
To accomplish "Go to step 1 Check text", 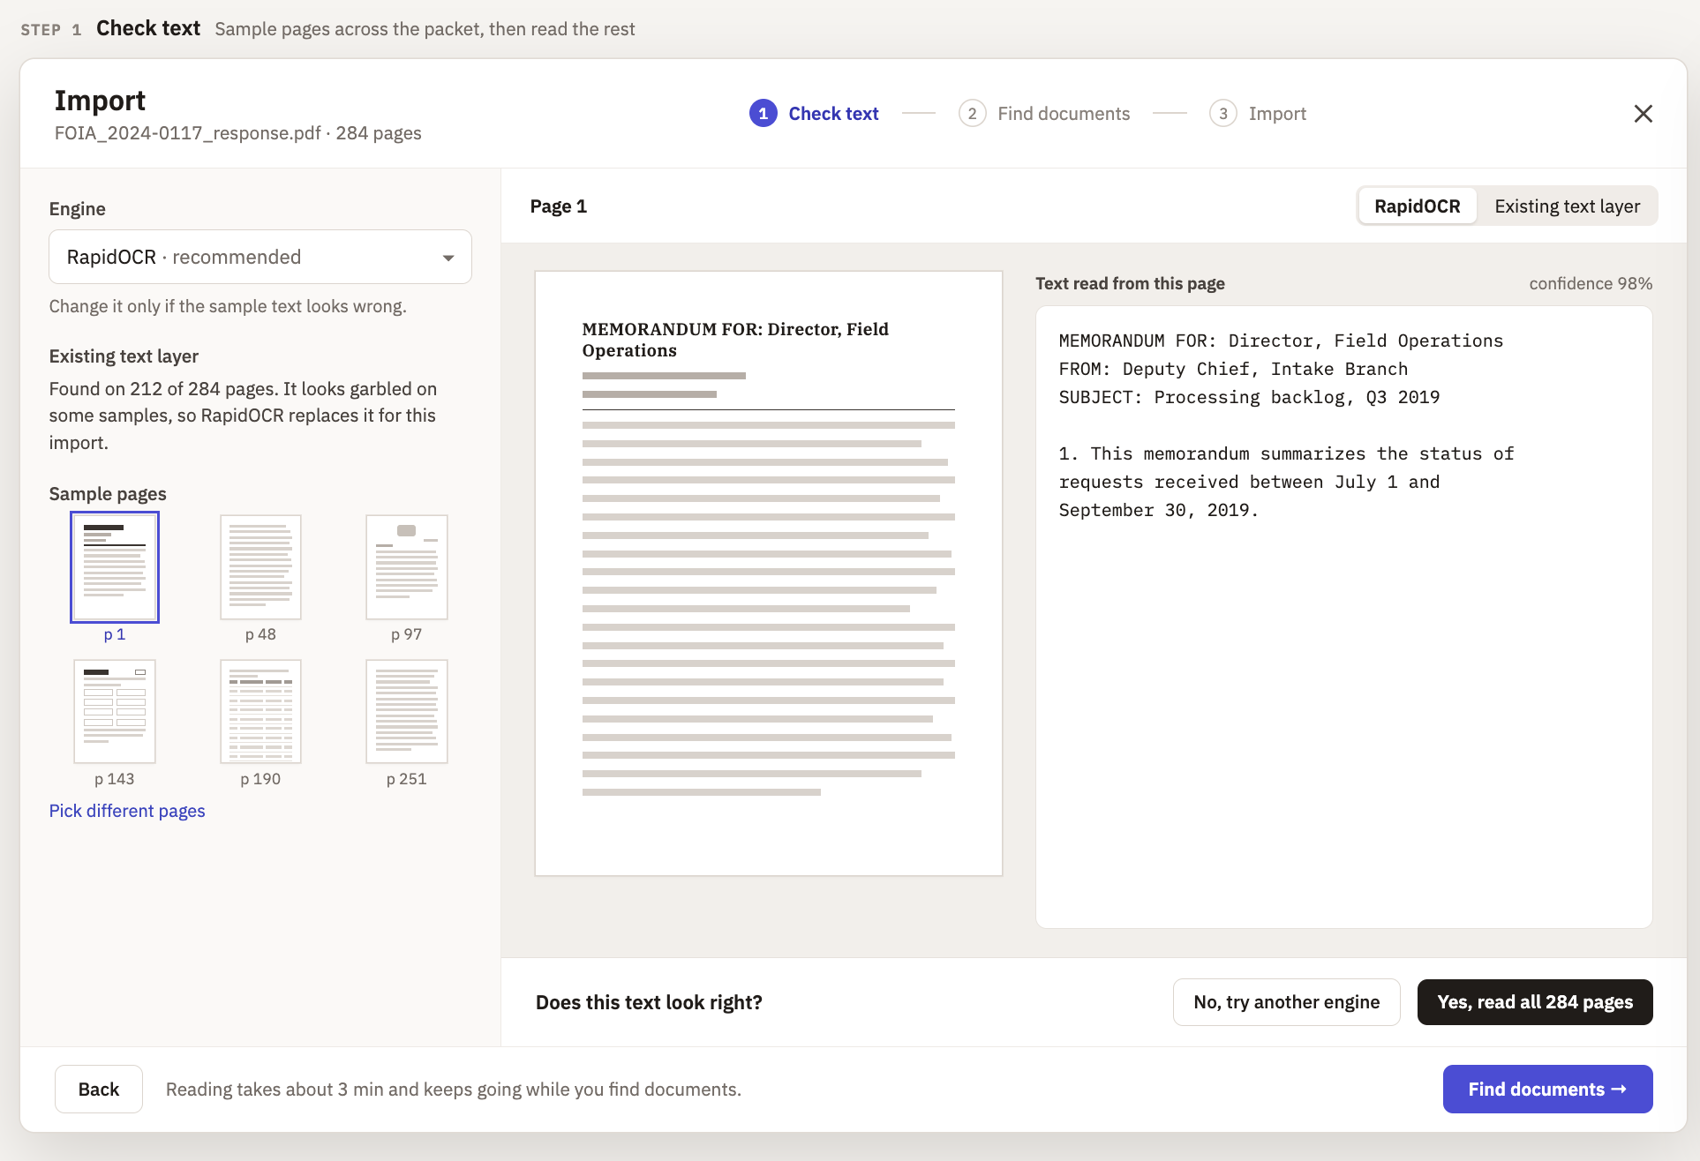I will pyautogui.click(x=814, y=114).
